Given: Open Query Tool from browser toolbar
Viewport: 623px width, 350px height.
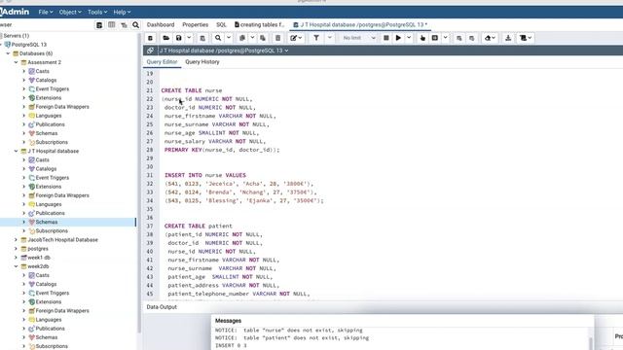Looking at the screenshot, I should coord(99,25).
